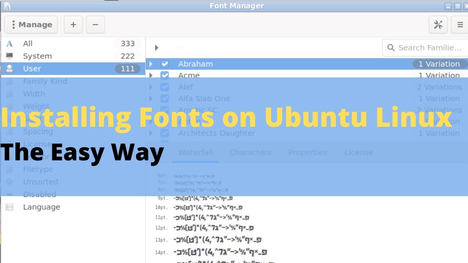The image size is (468, 263).
Task: Remove fonts with the minus button
Action: click(95, 24)
